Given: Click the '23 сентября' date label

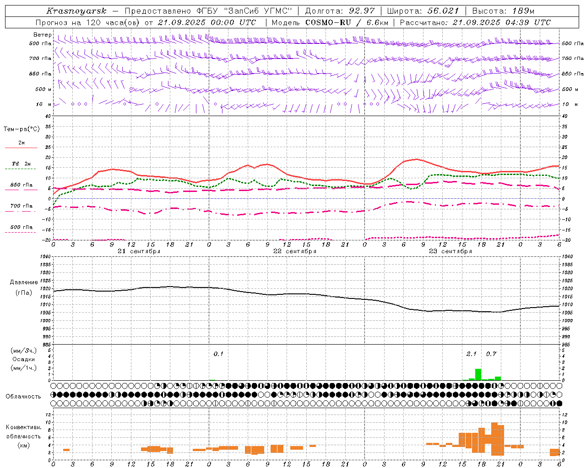Looking at the screenshot, I should [450, 251].
